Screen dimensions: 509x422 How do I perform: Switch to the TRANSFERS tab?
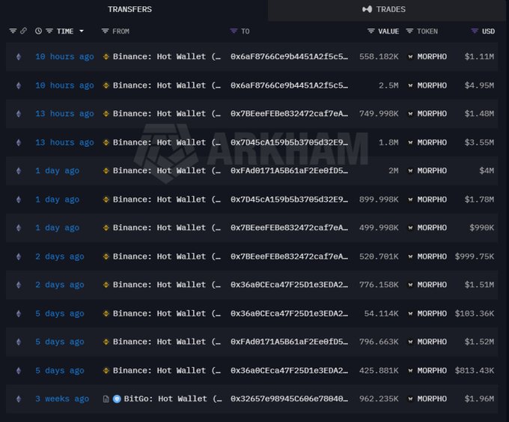pos(129,9)
